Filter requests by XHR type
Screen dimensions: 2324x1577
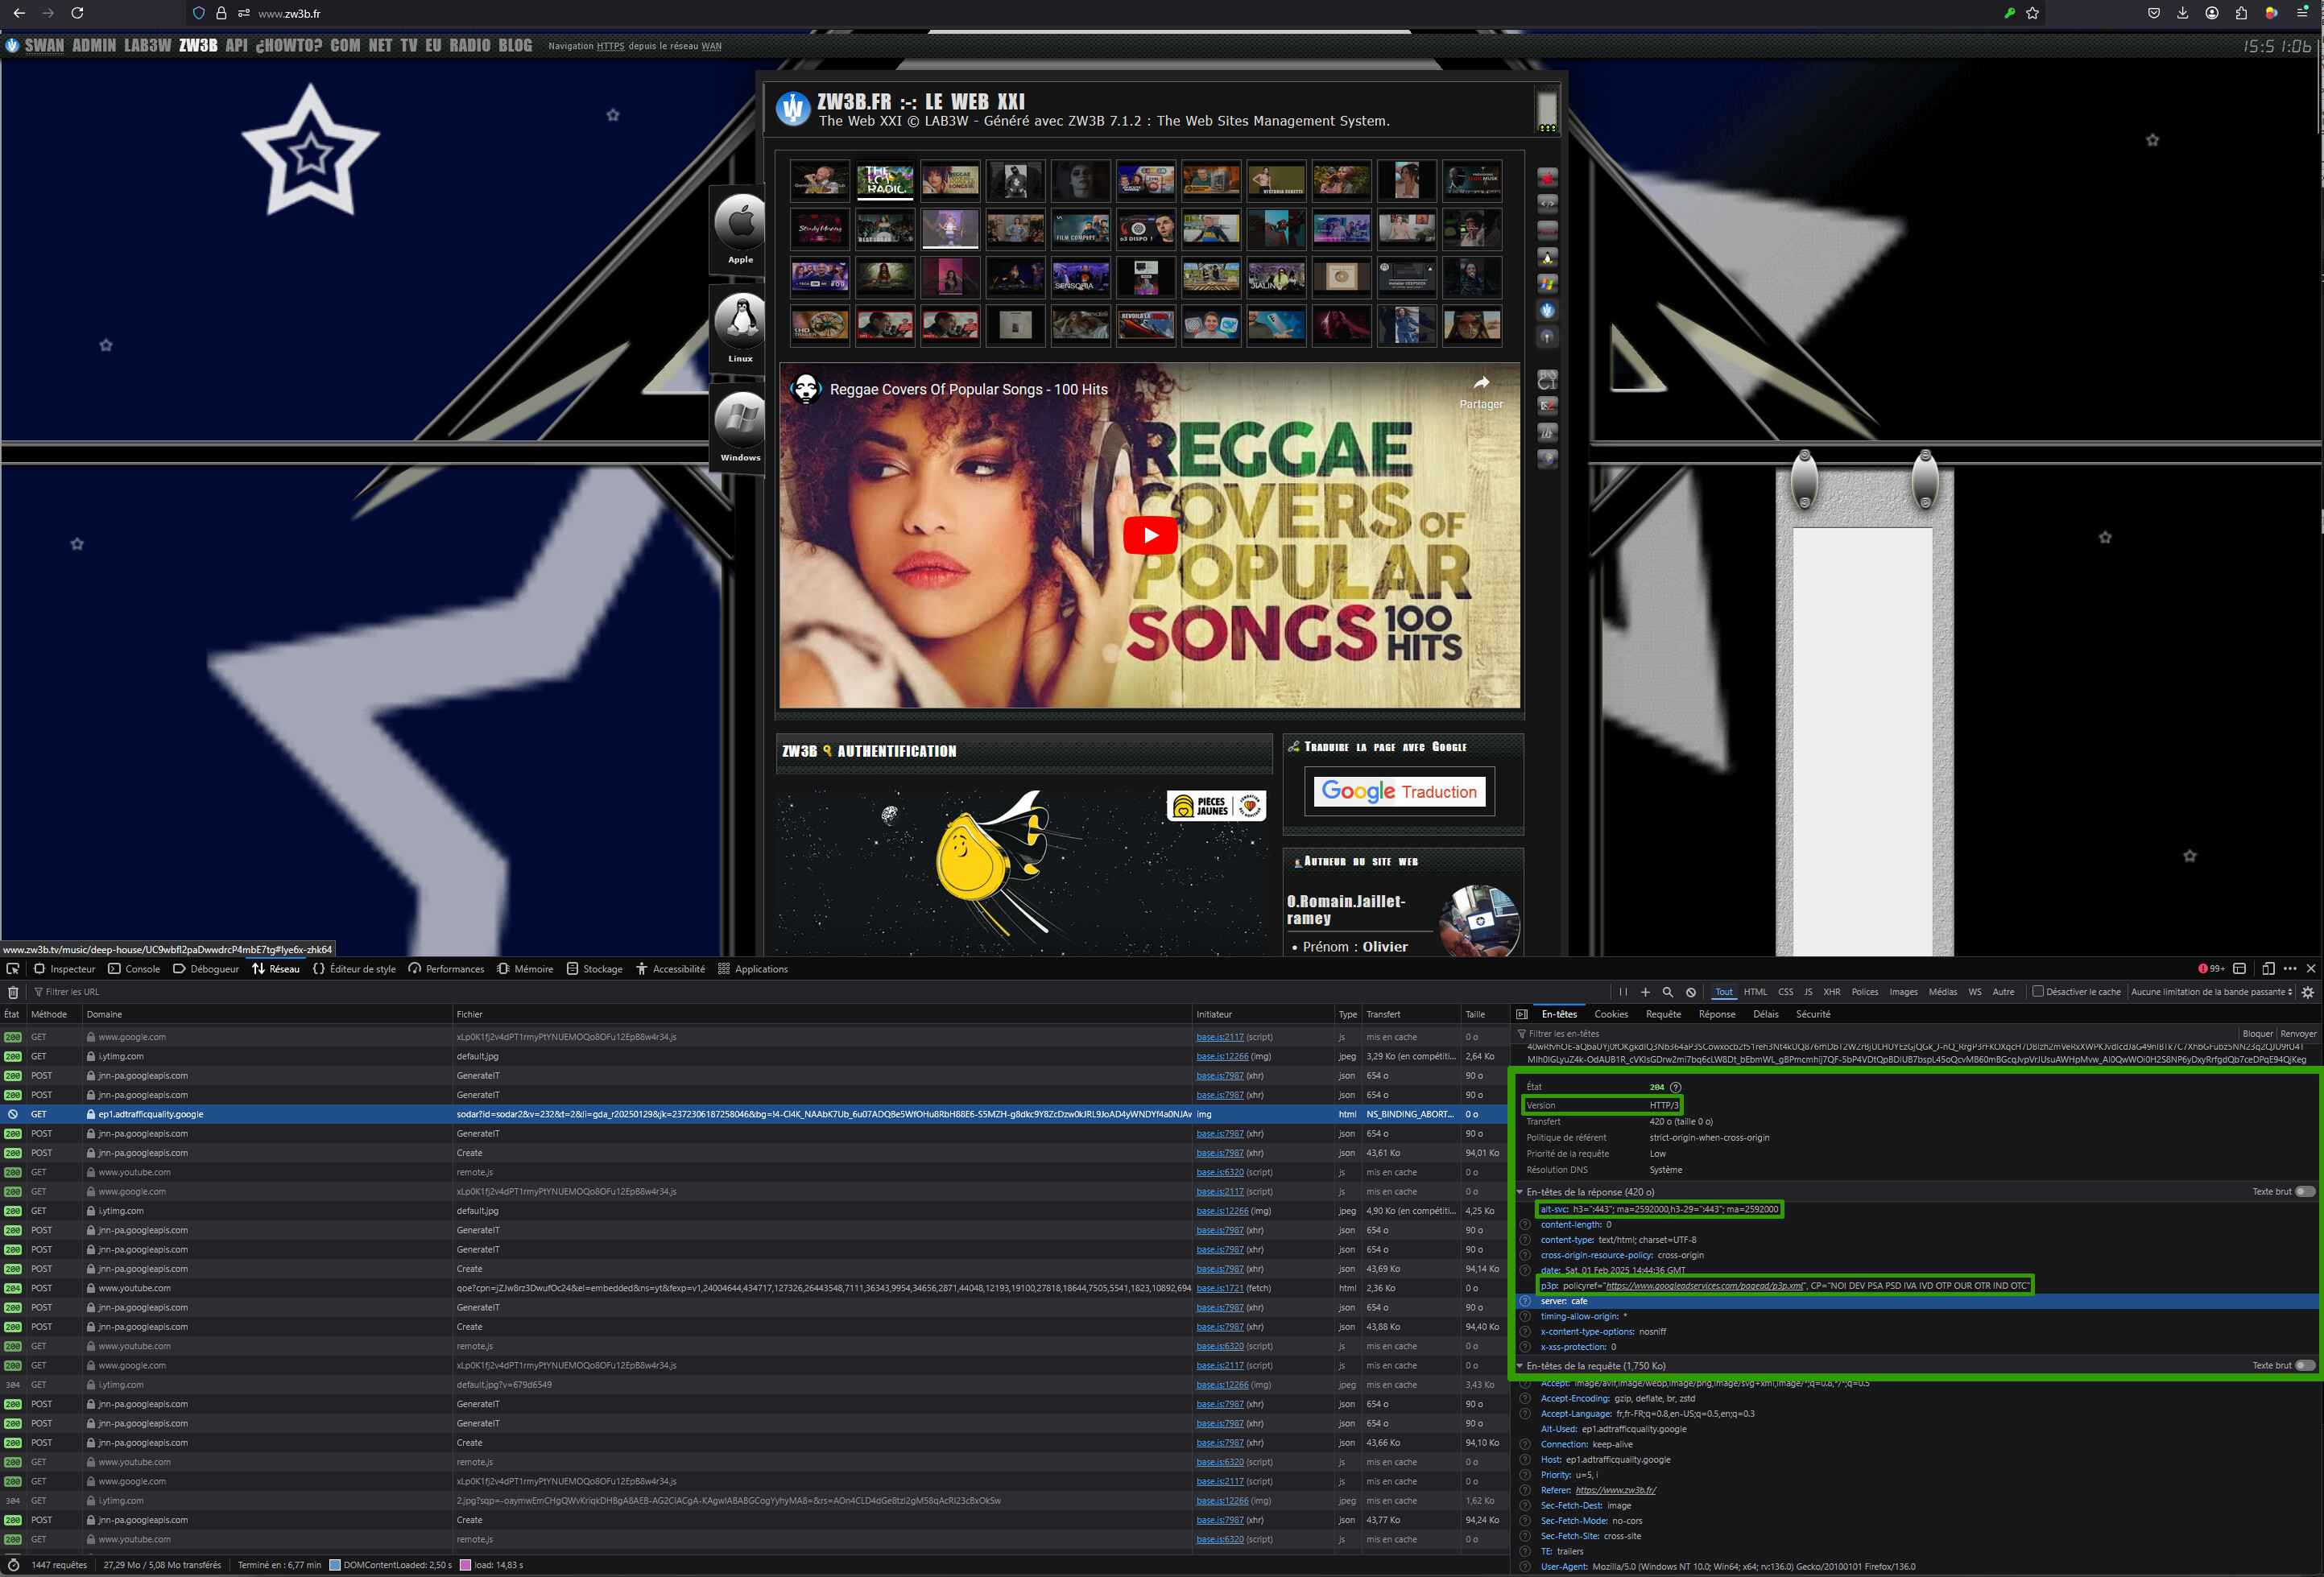(1832, 993)
